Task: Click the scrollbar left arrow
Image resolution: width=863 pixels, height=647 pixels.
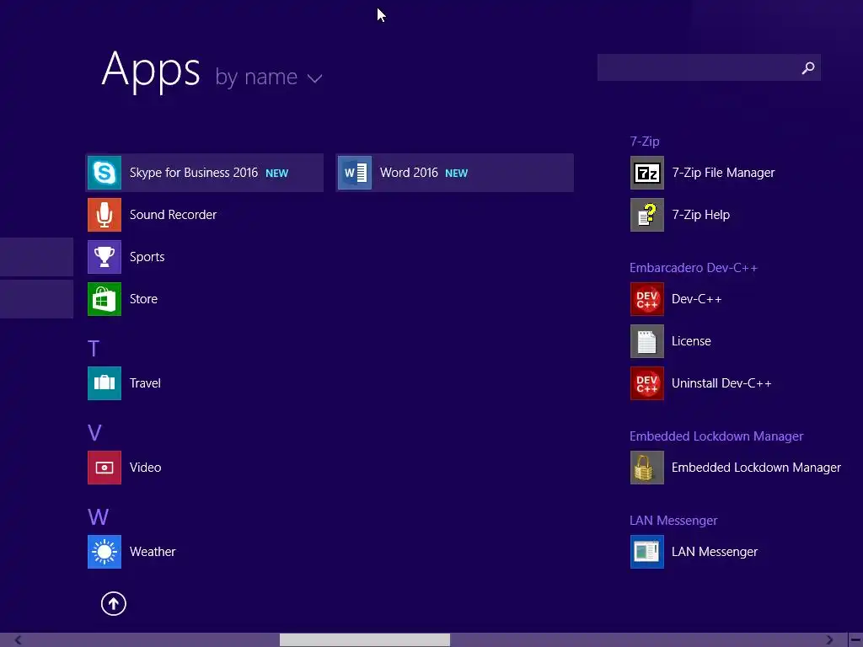Action: [18, 640]
